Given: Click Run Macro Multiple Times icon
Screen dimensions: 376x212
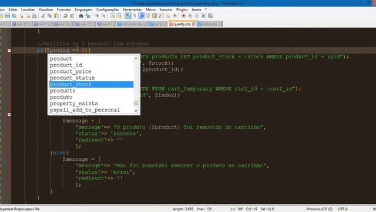Looking at the screenshot, I should click(204, 16).
